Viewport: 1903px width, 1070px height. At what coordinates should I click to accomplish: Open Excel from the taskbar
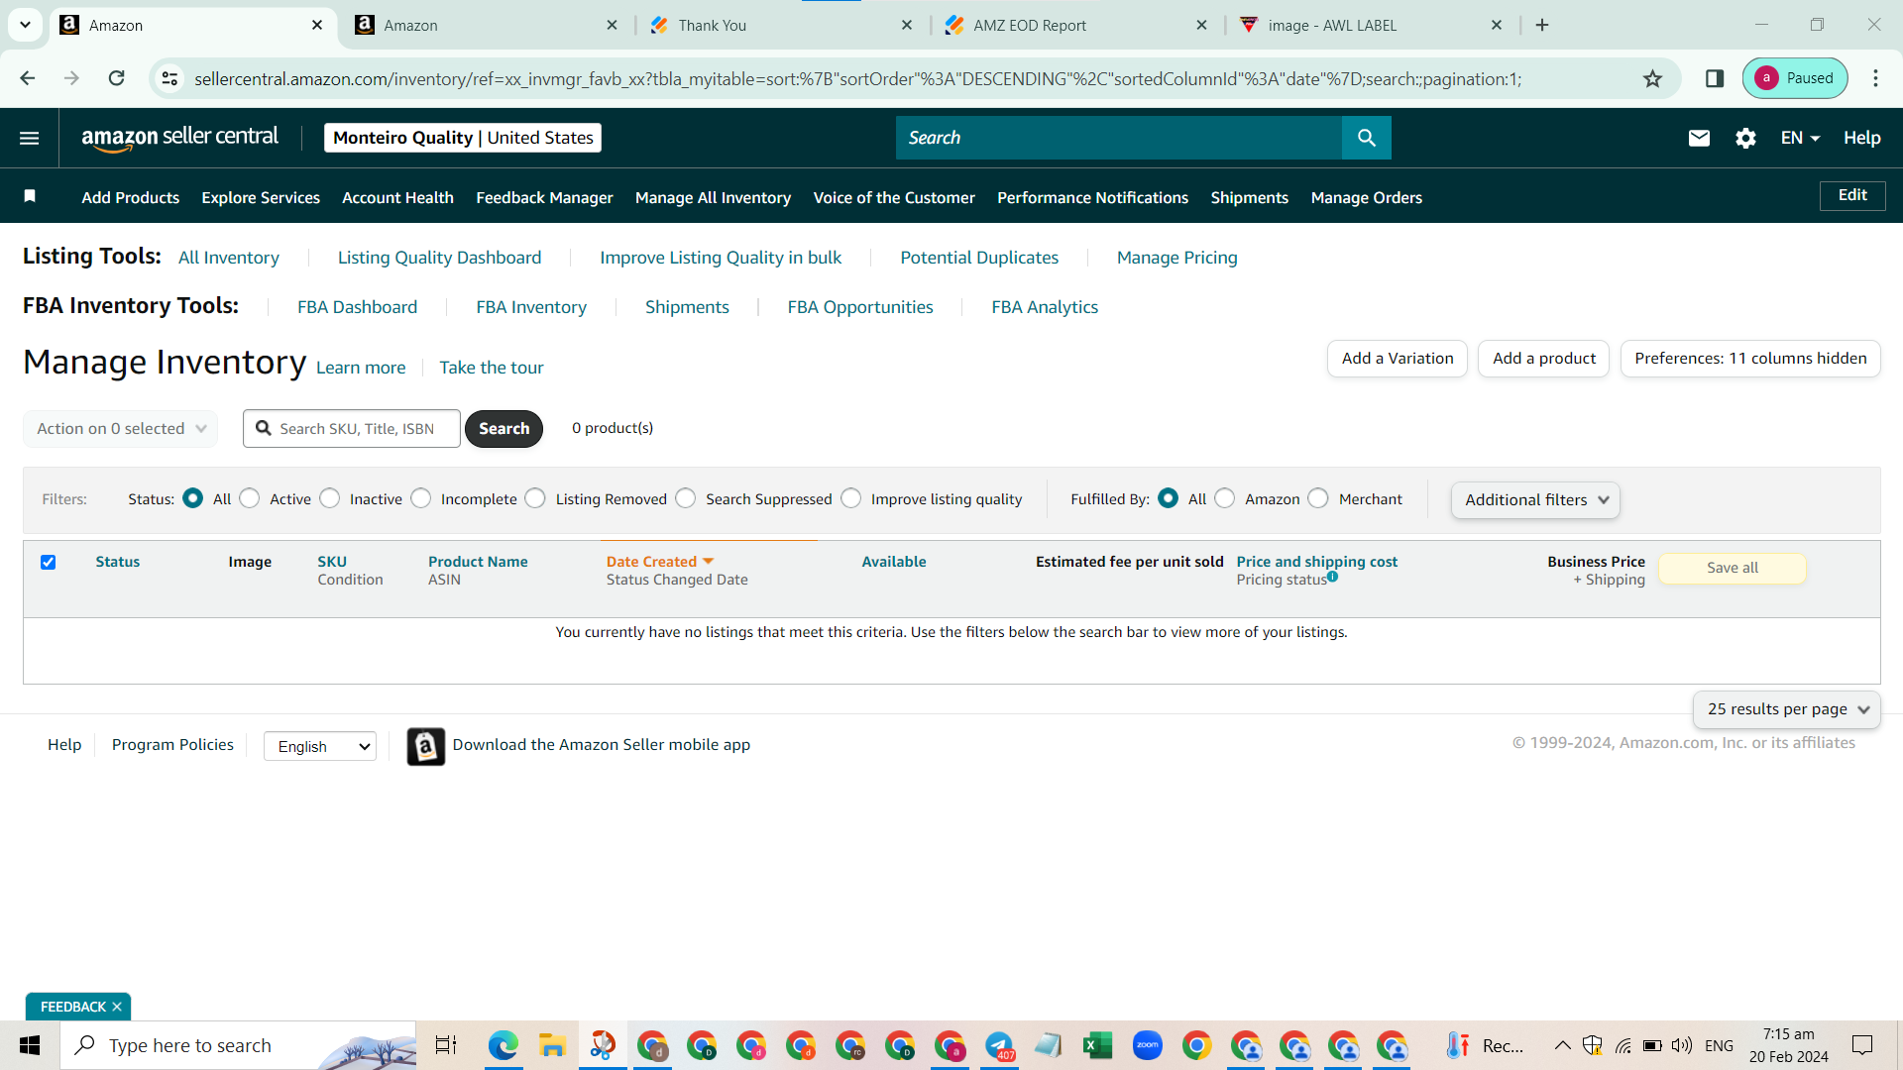(1097, 1045)
